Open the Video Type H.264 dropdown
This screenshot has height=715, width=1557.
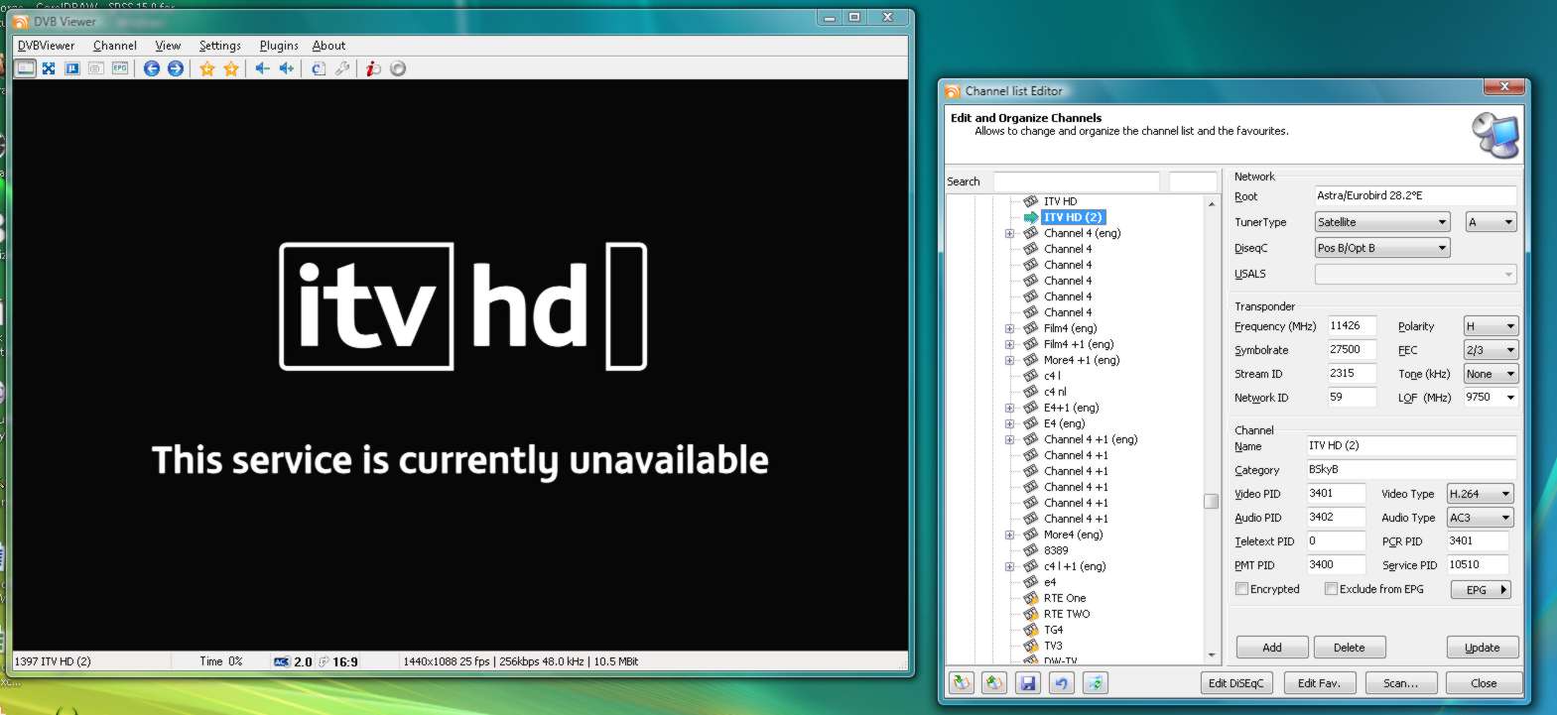click(1480, 494)
